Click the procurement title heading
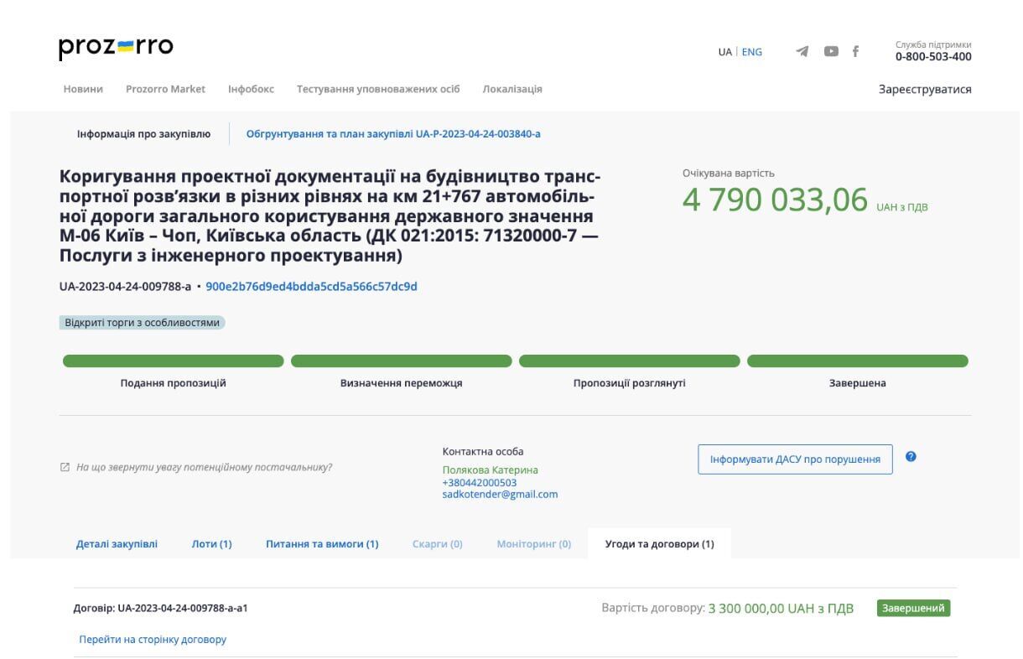The height and width of the screenshot is (659, 1023). click(x=329, y=216)
